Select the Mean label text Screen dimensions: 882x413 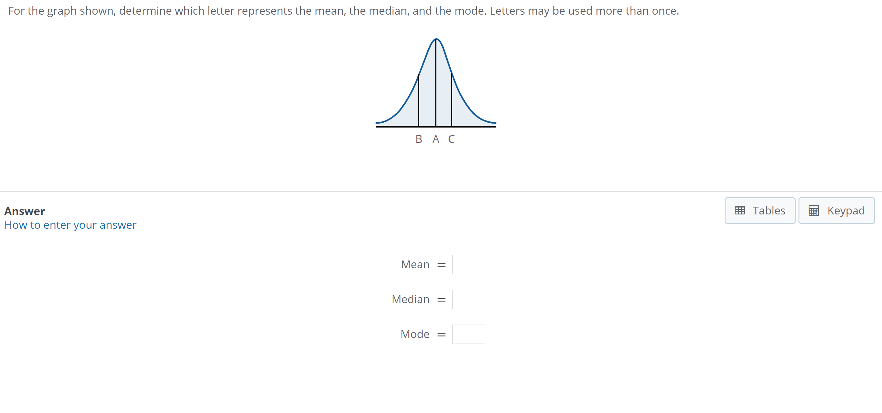coord(415,264)
